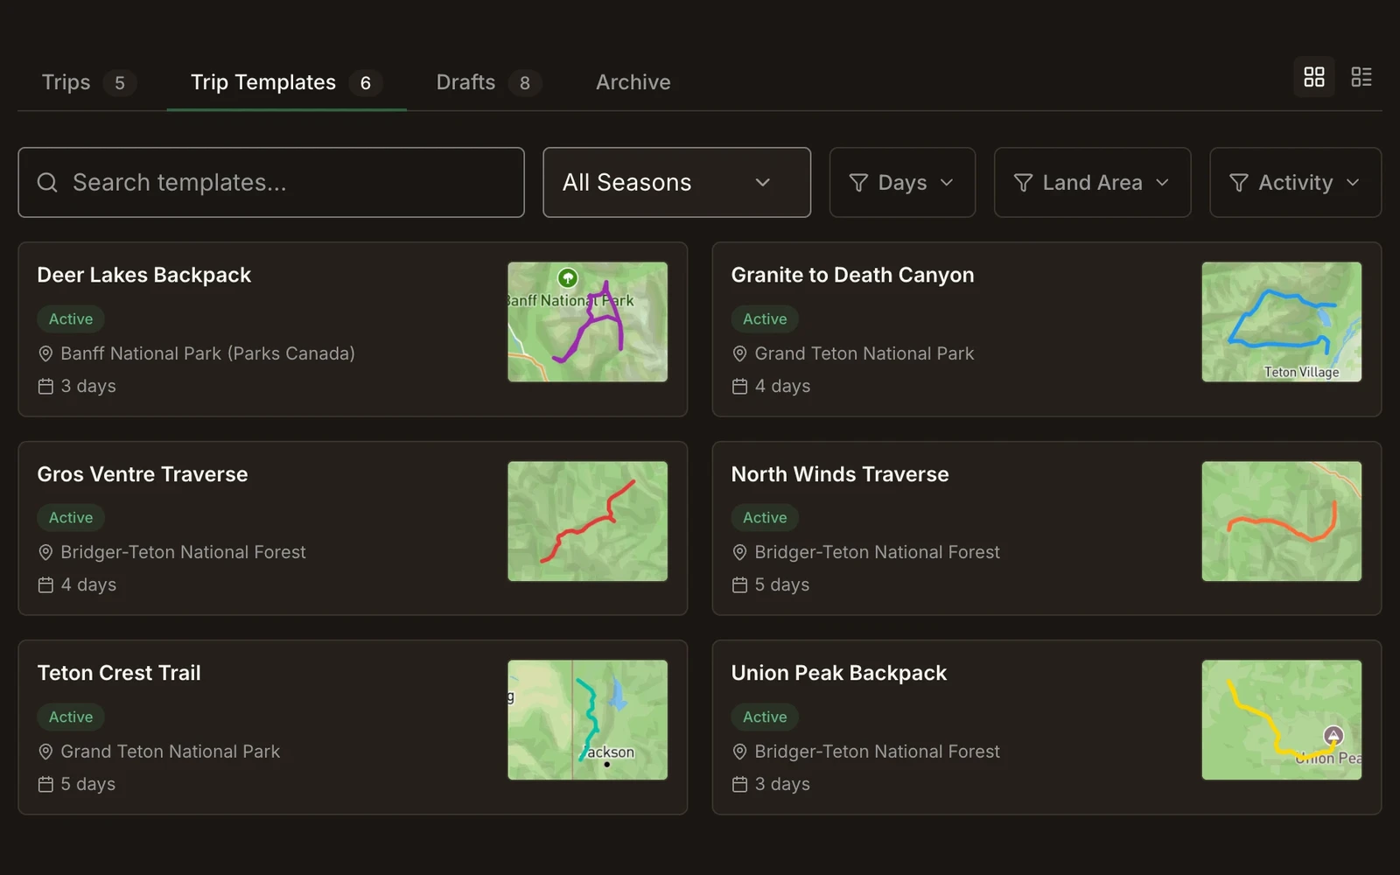This screenshot has width=1400, height=875.
Task: Focus the Search templates input field
Action: tap(271, 182)
